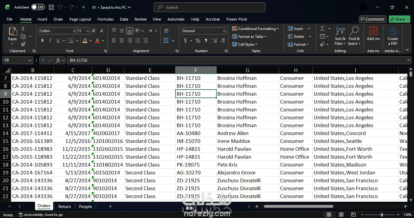Image resolution: width=414 pixels, height=218 pixels.
Task: Decrease font size with smaller A icon
Action: pos(102,31)
